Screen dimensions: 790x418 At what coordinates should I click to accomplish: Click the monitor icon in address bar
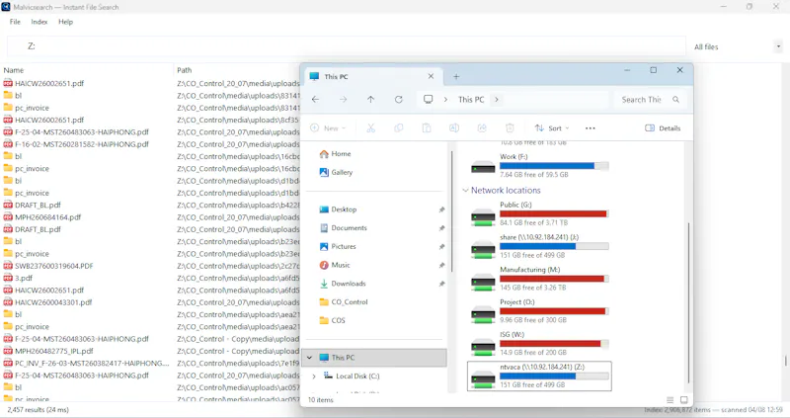point(428,100)
